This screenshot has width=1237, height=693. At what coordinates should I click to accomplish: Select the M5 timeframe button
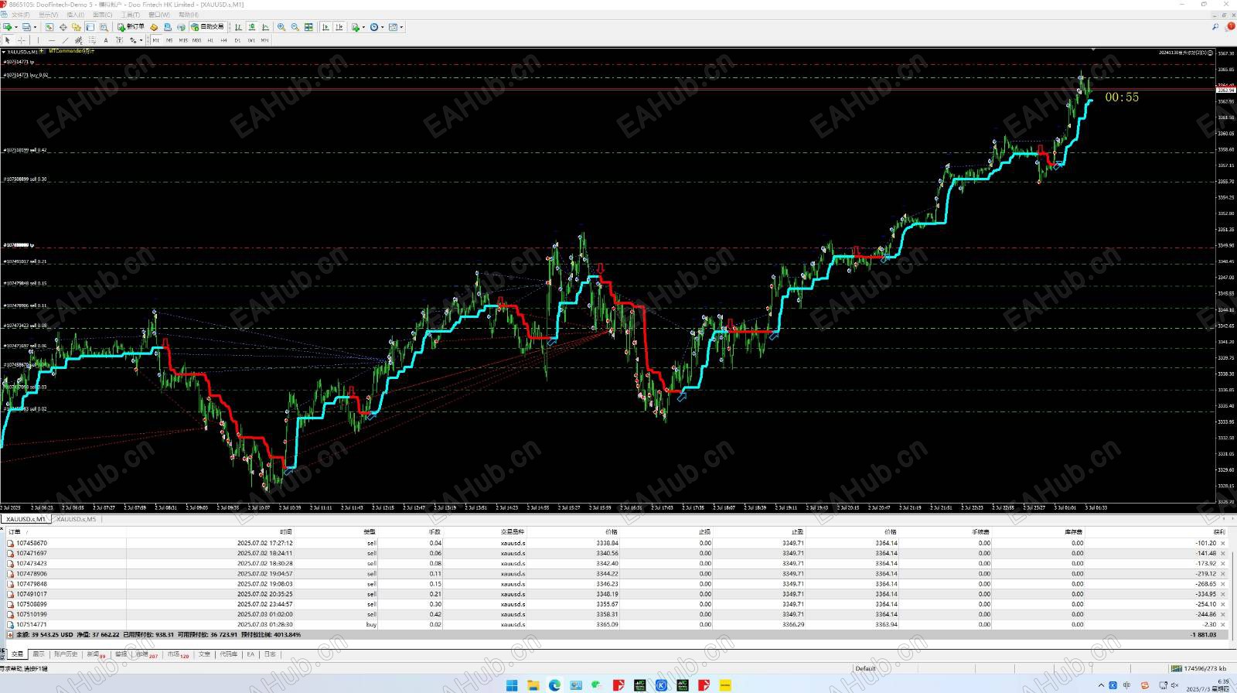click(x=169, y=40)
